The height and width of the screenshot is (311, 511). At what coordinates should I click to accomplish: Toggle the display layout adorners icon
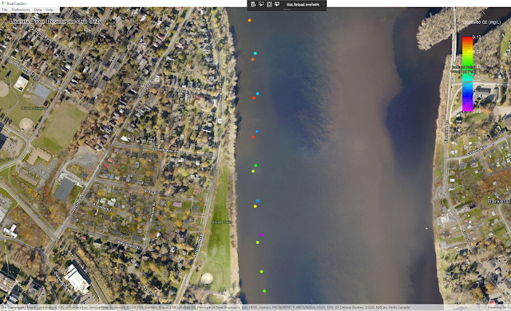coord(269,4)
